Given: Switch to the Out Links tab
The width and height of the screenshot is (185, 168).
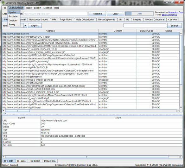Looking at the screenshot, I should pos(35,161).
